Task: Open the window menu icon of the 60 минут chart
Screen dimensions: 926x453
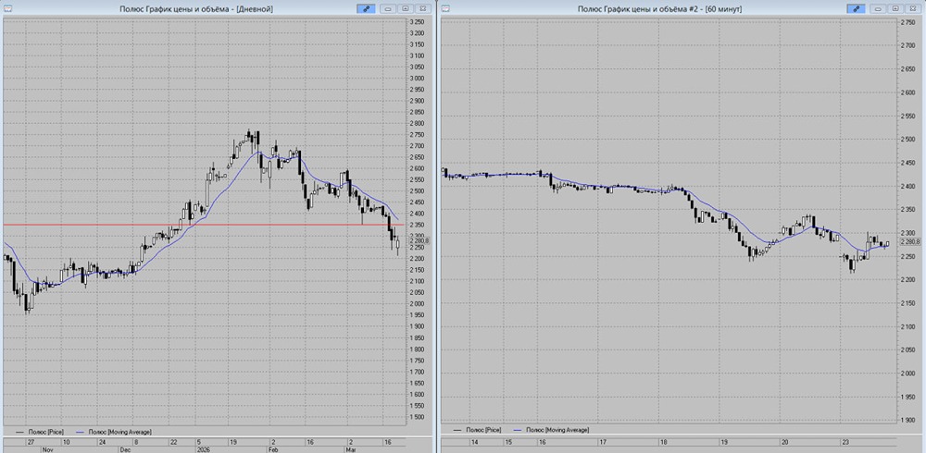Action: (x=446, y=9)
